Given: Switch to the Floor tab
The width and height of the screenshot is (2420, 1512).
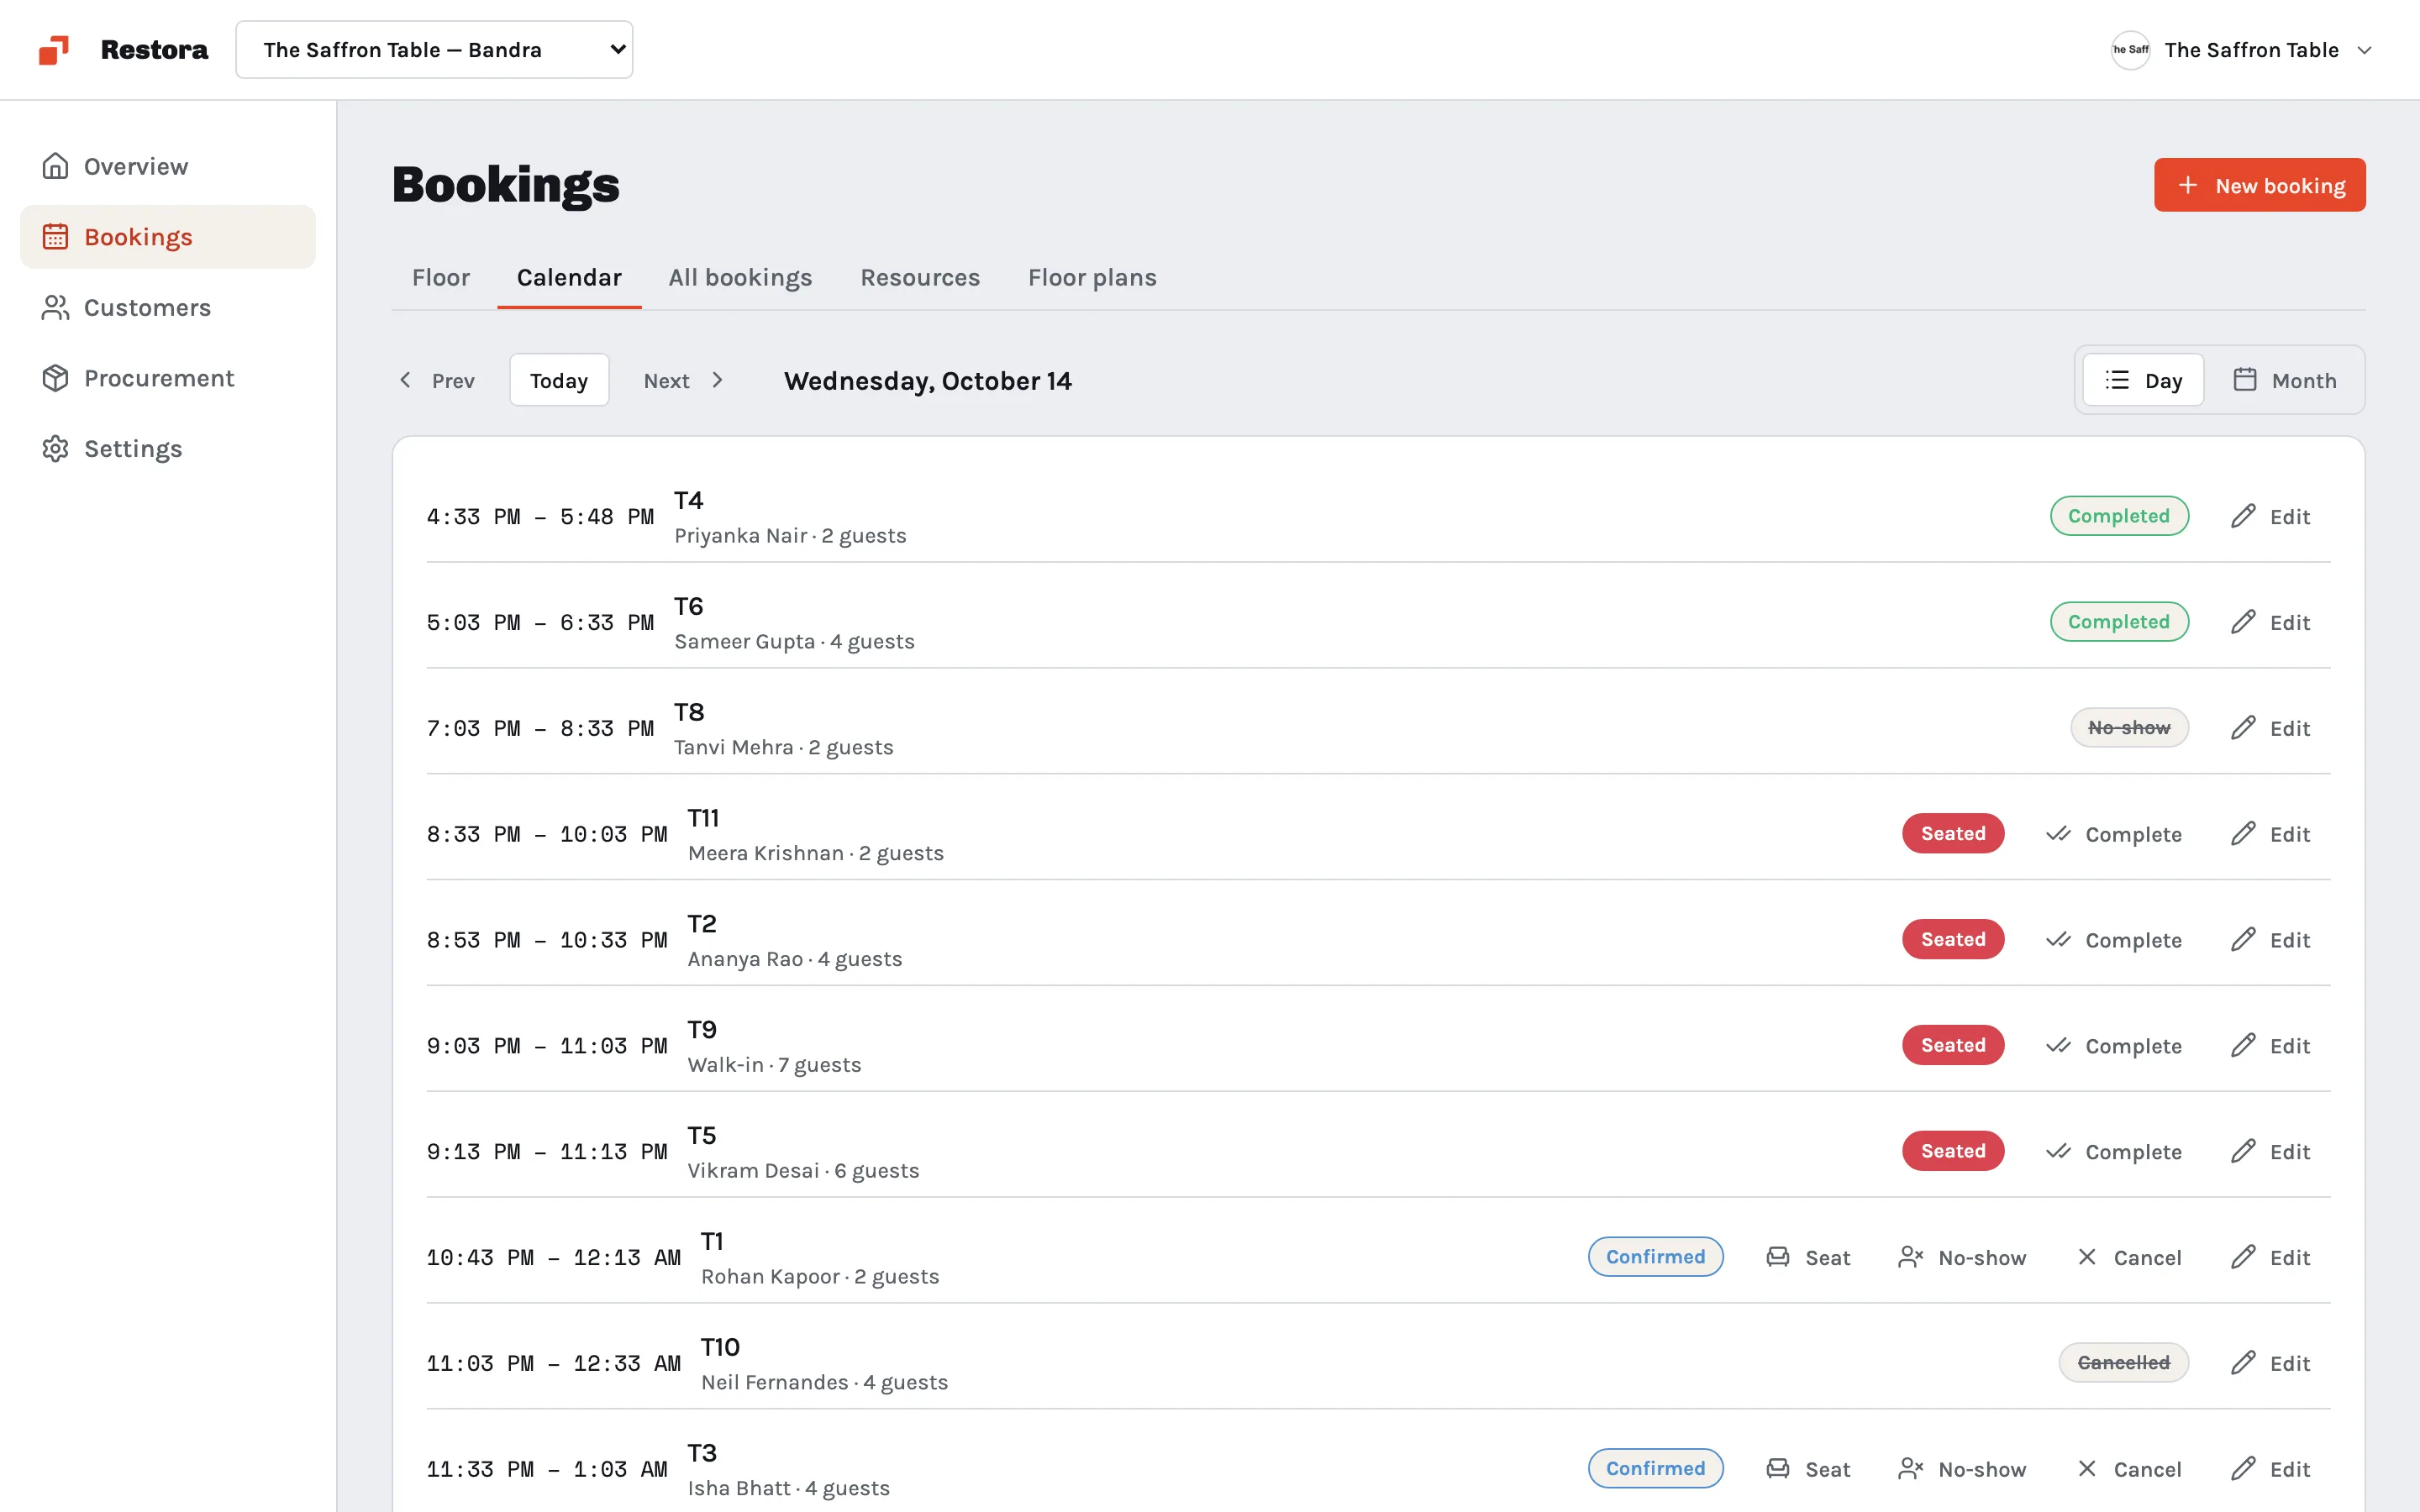Looking at the screenshot, I should click(441, 277).
